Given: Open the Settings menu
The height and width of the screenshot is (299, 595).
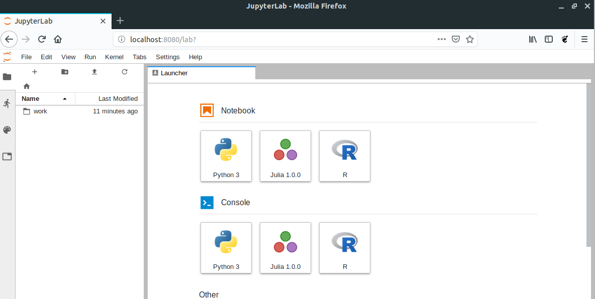Looking at the screenshot, I should point(167,57).
